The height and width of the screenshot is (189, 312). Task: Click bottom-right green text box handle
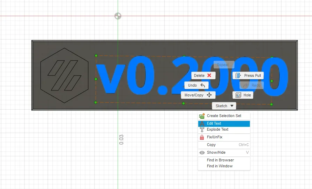[272, 104]
